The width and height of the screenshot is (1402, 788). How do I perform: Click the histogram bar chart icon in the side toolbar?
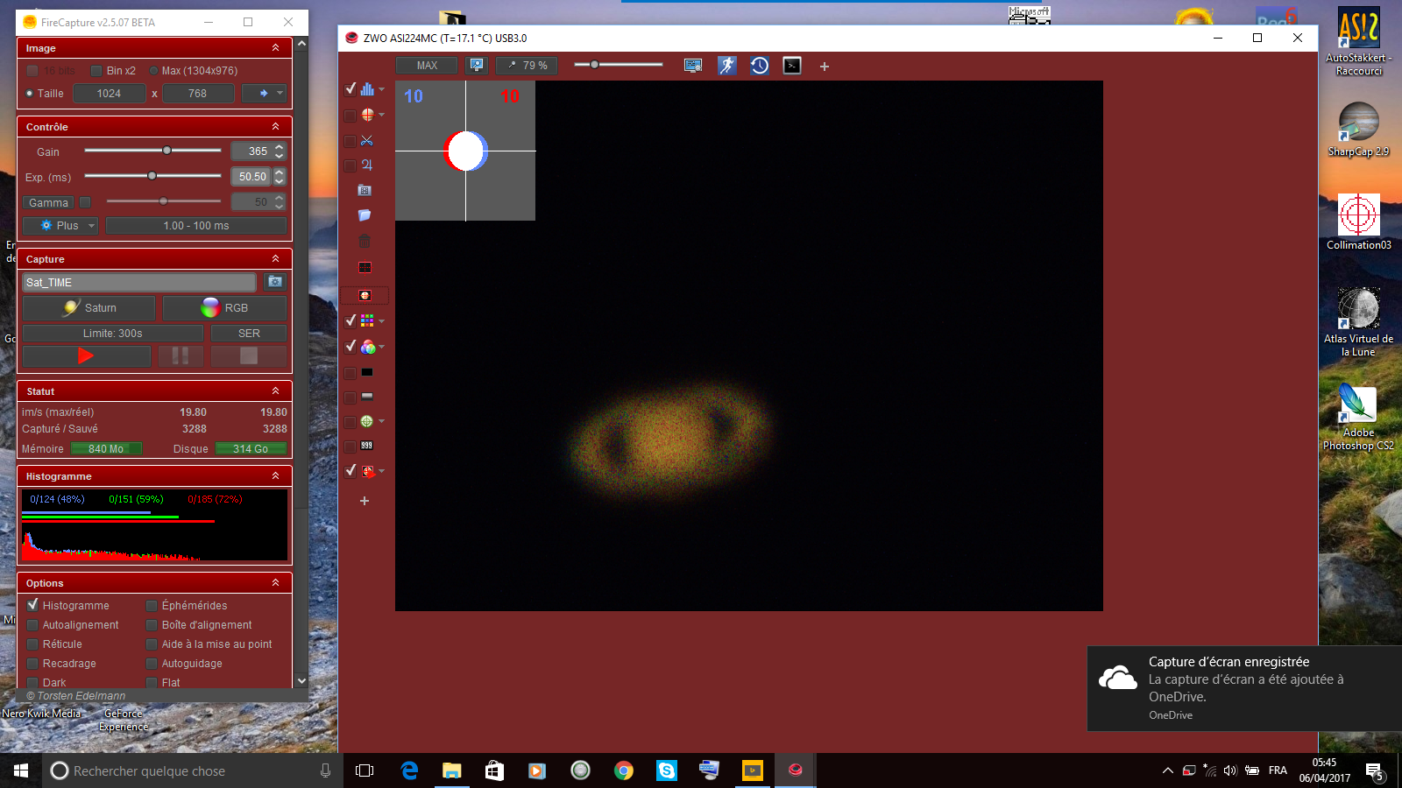(367, 88)
